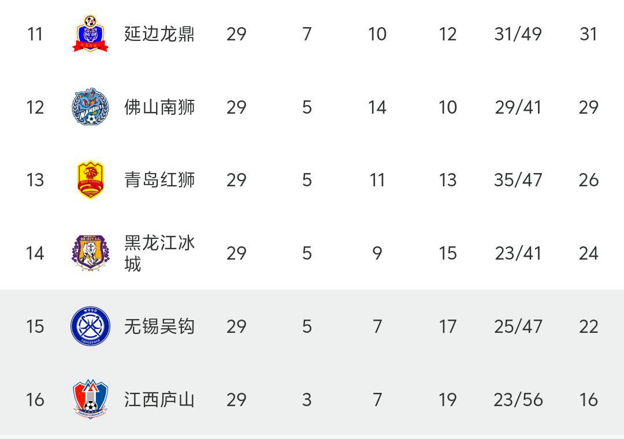Viewport: 624px width, 439px height.
Task: Tap rank number 11 in standings
Action: pyautogui.click(x=35, y=34)
